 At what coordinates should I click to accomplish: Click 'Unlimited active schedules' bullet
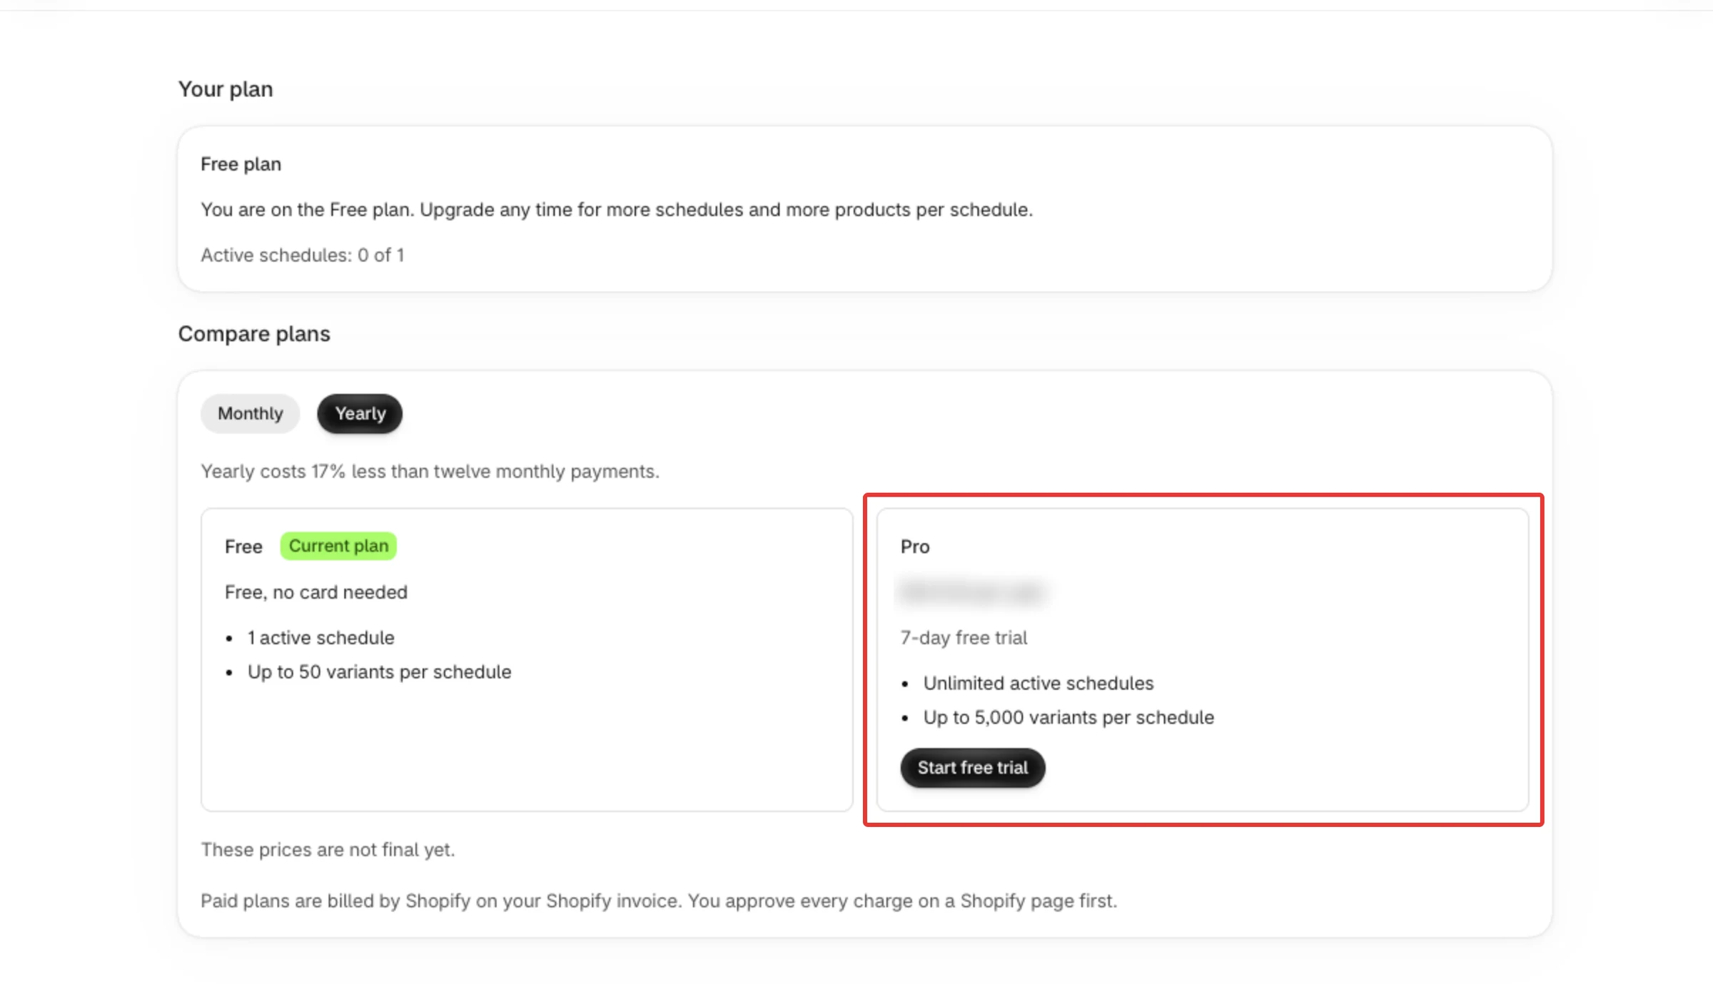click(1039, 684)
